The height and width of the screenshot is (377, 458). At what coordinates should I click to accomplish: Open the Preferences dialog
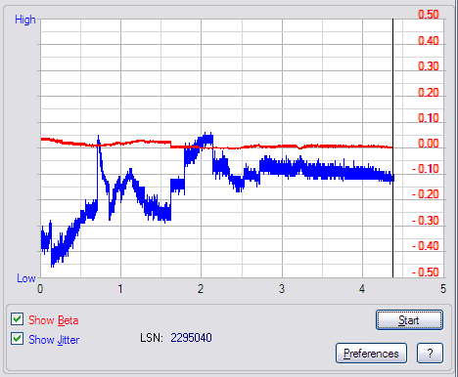pyautogui.click(x=371, y=354)
